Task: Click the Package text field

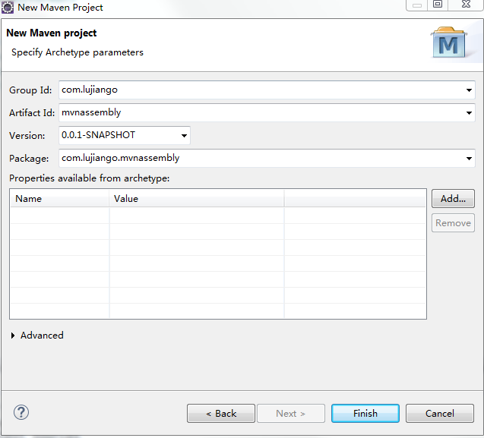Action: click(267, 158)
